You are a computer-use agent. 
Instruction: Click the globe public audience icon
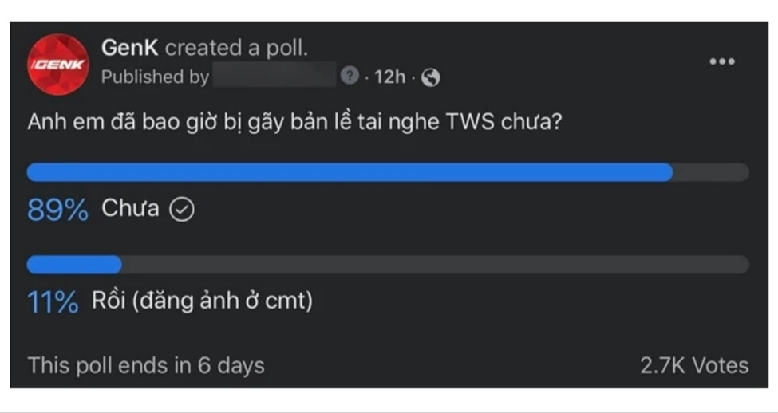click(431, 77)
